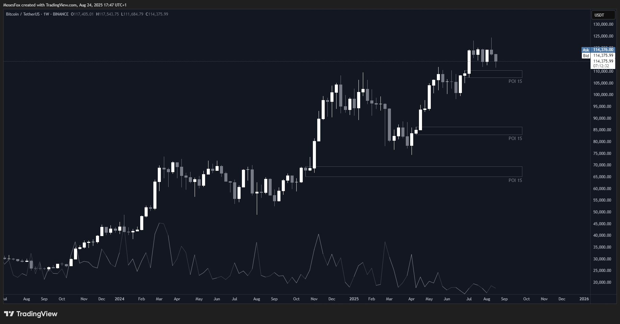Click the white Bid price label
The width and height of the screenshot is (620, 324).
pos(586,55)
